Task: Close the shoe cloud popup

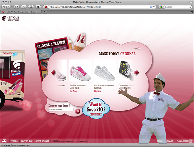Action: (137, 49)
